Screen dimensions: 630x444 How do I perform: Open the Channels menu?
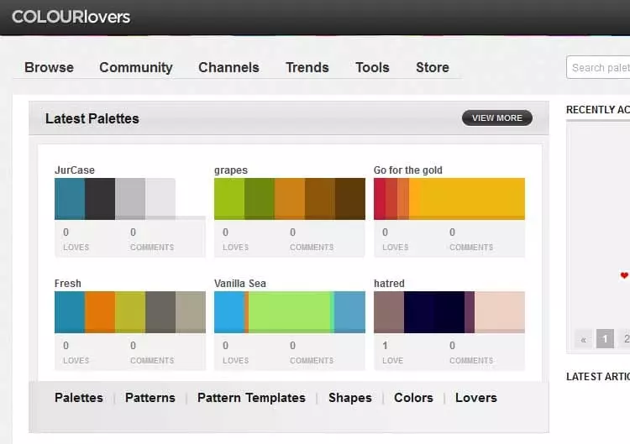(x=229, y=67)
